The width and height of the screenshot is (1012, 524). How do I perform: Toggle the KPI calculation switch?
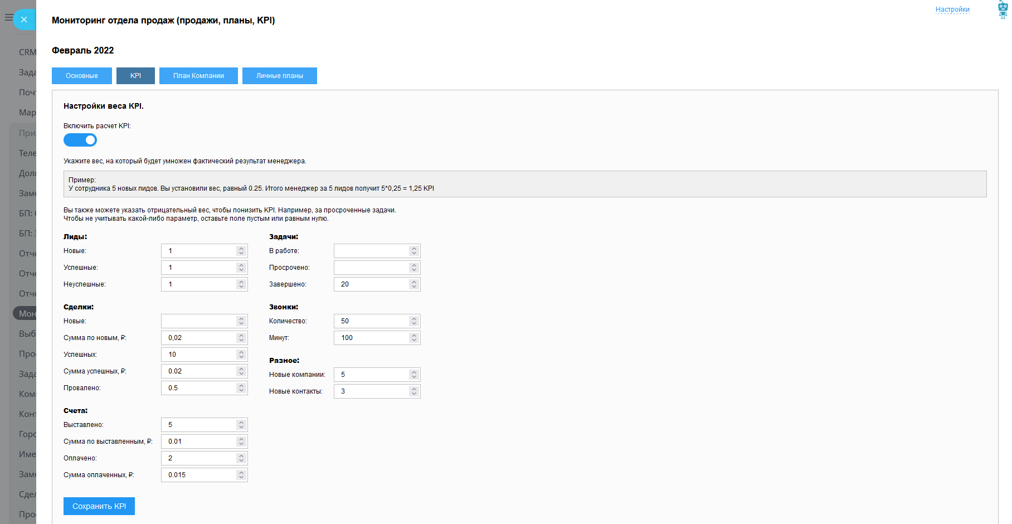point(80,140)
